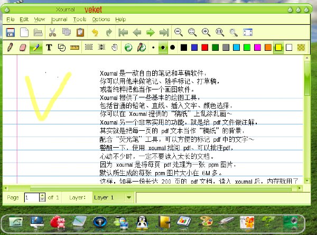
Task: Redo the last undone action
Action: coord(109,32)
